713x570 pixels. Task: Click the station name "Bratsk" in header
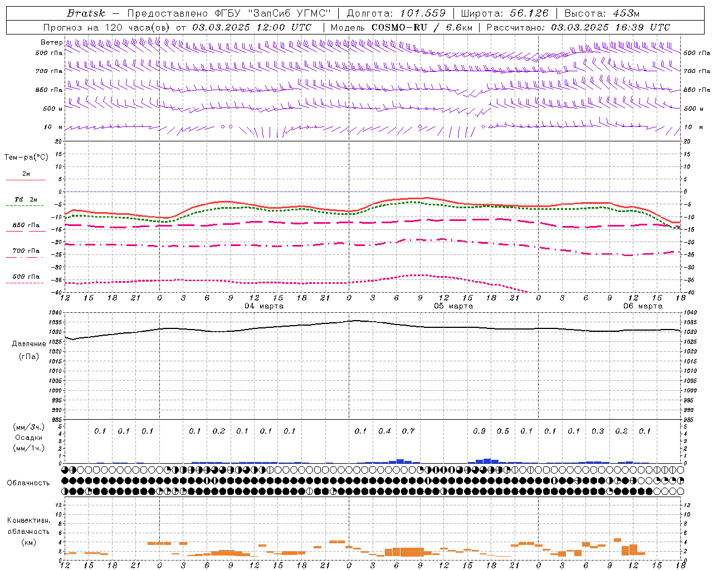[x=85, y=13]
